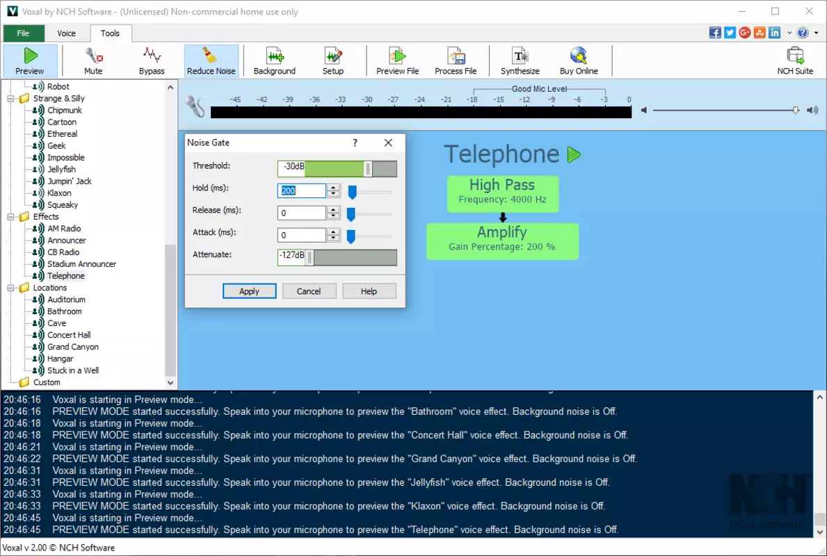The width and height of the screenshot is (827, 556).
Task: Share on StumbleUpon icon
Action: point(760,33)
